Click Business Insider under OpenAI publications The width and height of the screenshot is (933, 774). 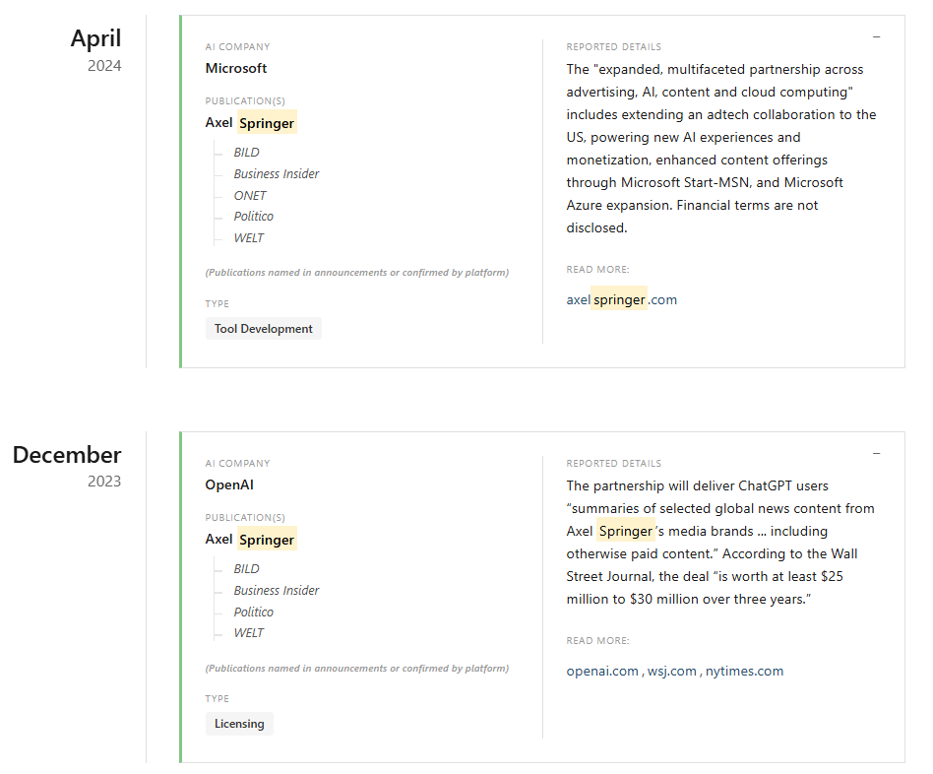pos(276,591)
